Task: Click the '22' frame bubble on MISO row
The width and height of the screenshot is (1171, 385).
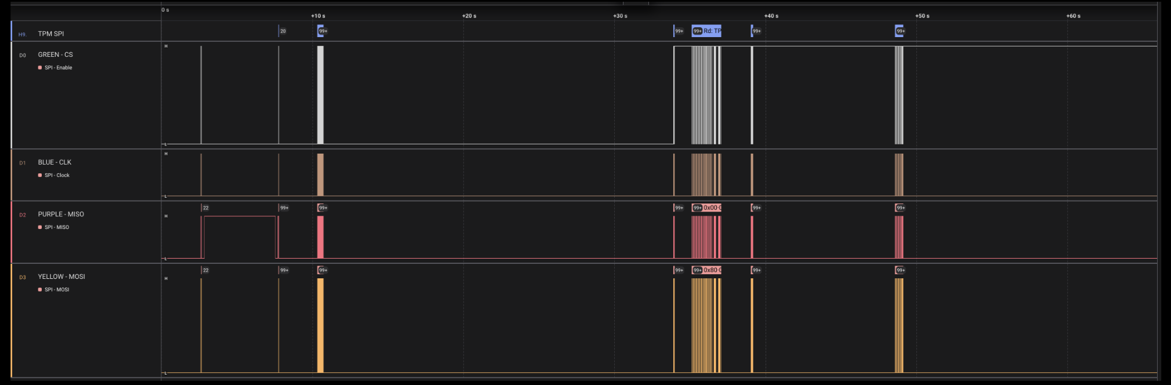Action: click(x=205, y=208)
